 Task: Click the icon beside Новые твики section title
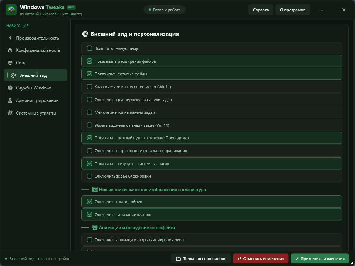[95, 189]
